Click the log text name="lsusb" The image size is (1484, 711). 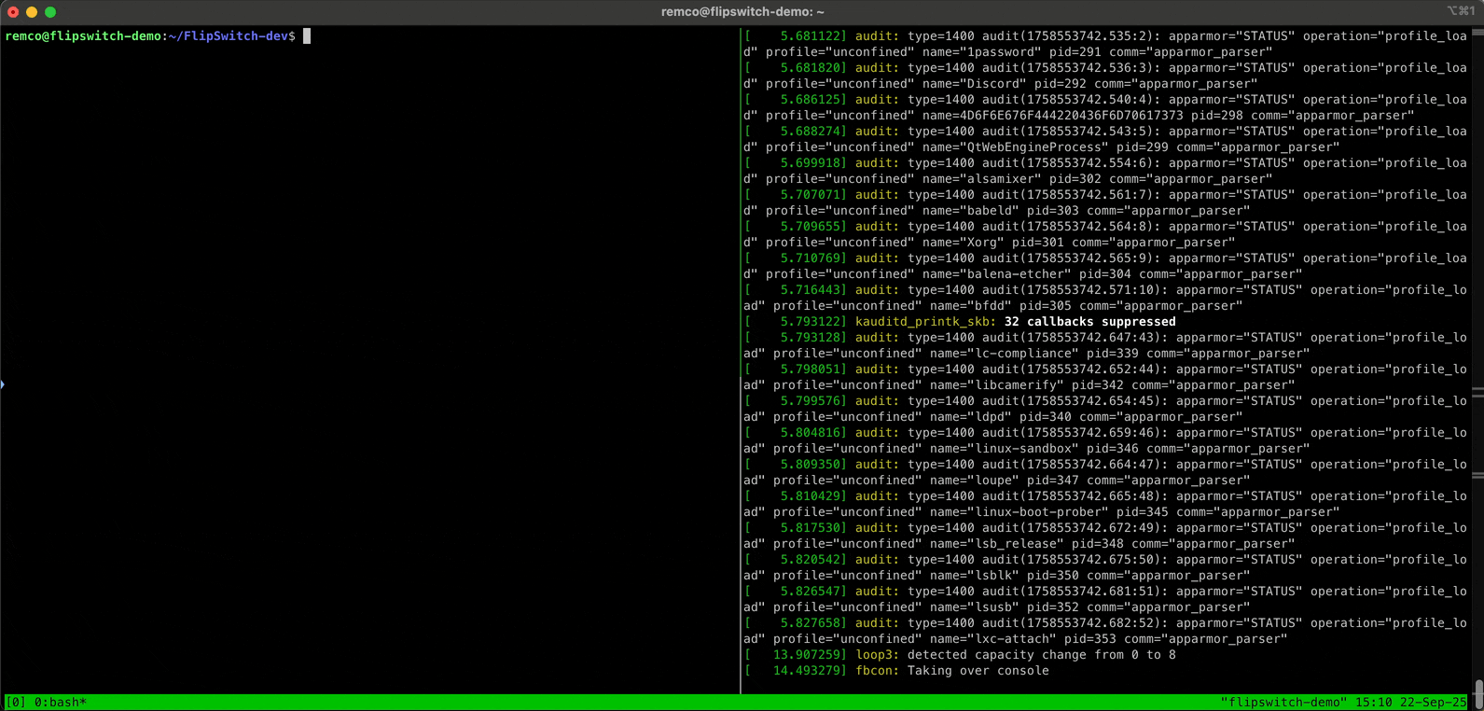click(x=975, y=607)
